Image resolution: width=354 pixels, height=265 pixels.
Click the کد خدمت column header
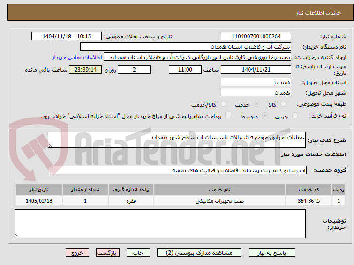[x=309, y=190]
